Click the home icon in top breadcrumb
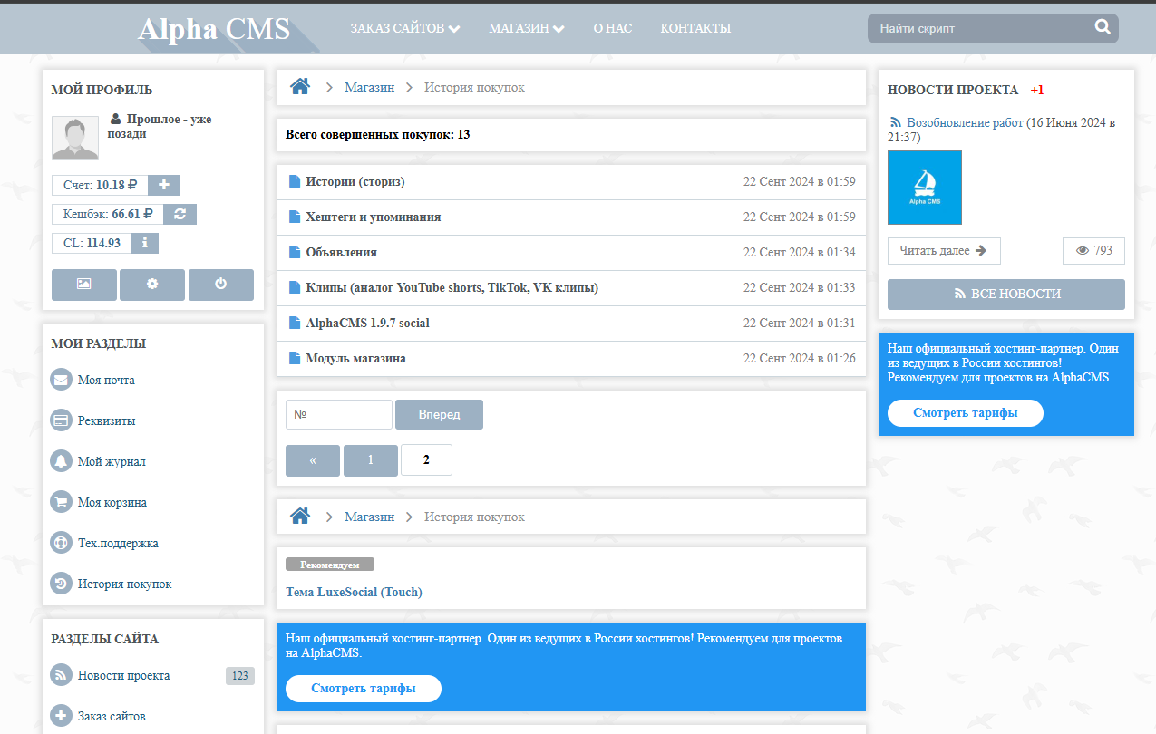Image resolution: width=1156 pixels, height=734 pixels. point(300,87)
